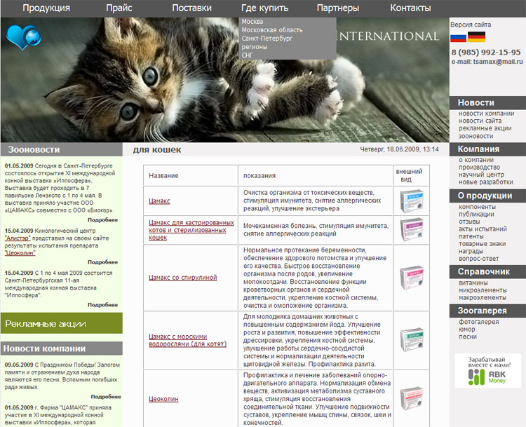View product image for Цамакс со спирулиной

click(412, 278)
